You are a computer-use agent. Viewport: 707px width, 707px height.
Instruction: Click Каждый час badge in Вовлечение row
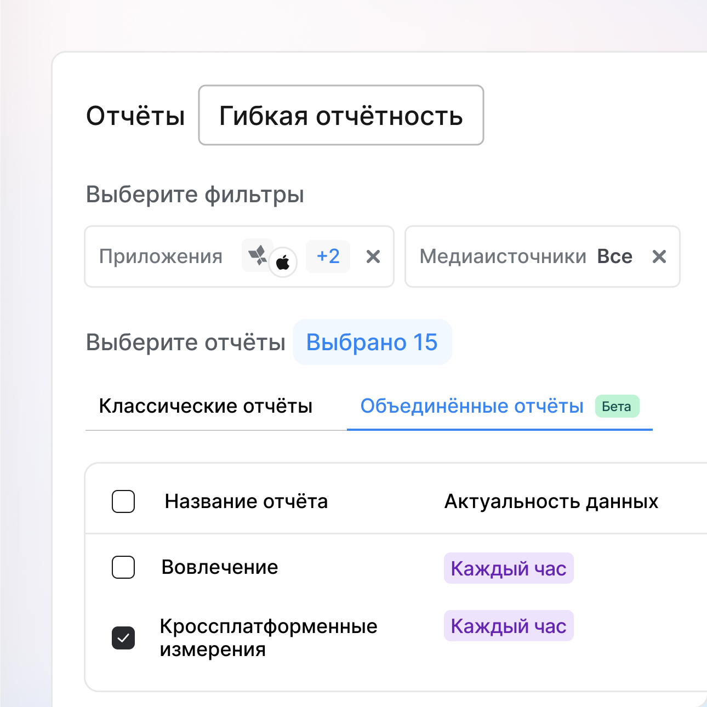(x=508, y=568)
